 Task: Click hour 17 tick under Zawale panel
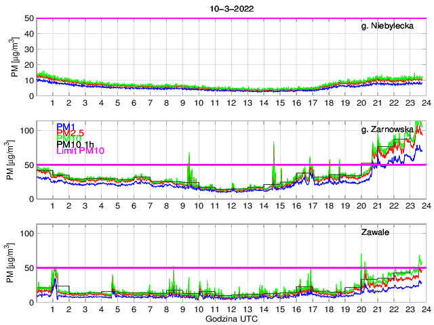(x=313, y=309)
